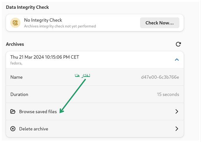Click the folder icon beside Browse saved files
Viewport: 201px width, 142px height.
click(13, 111)
